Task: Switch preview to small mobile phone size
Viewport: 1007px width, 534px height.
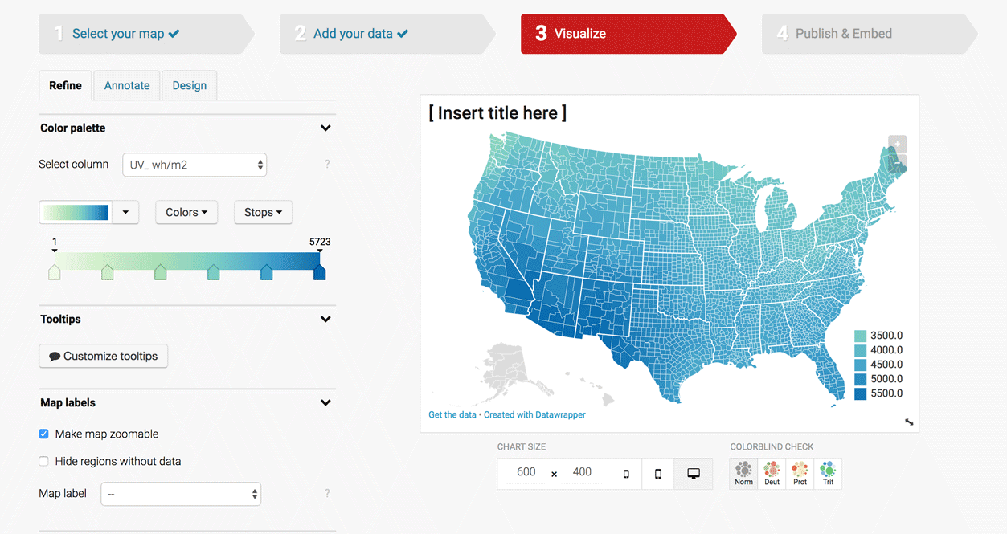Action: point(627,474)
